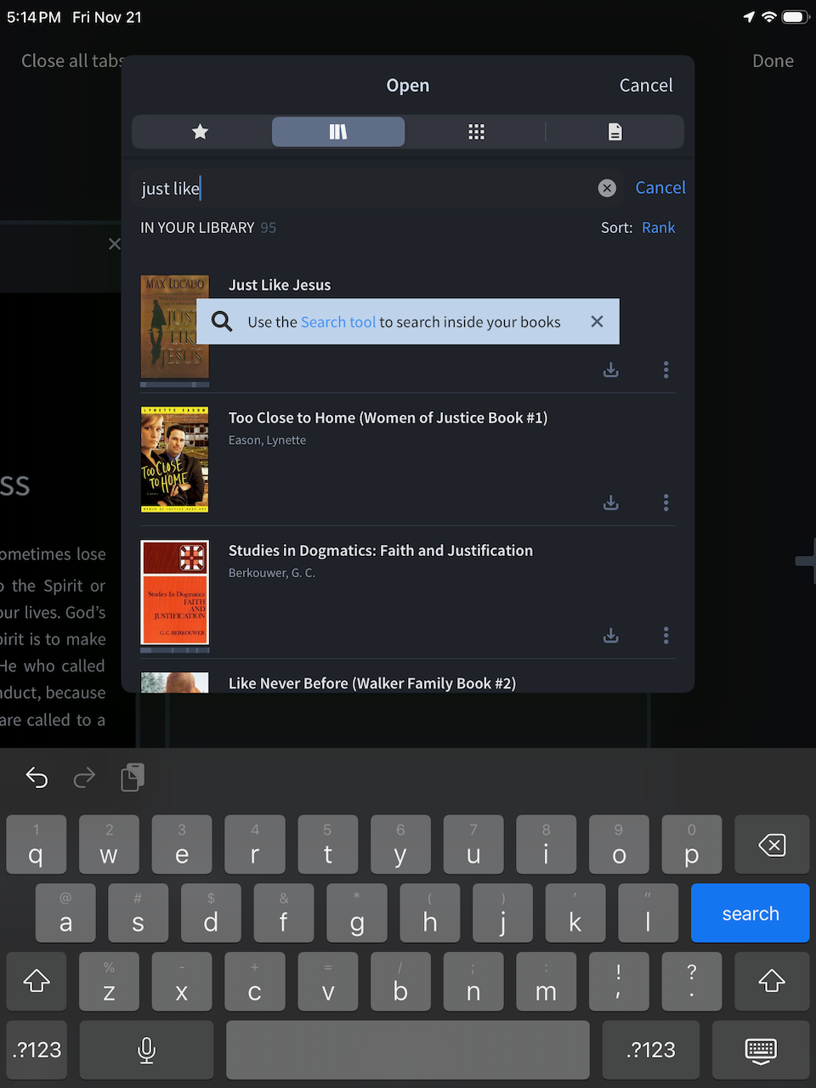Tap the location arrow status icon
Viewport: 816px width, 1088px height.
[749, 17]
